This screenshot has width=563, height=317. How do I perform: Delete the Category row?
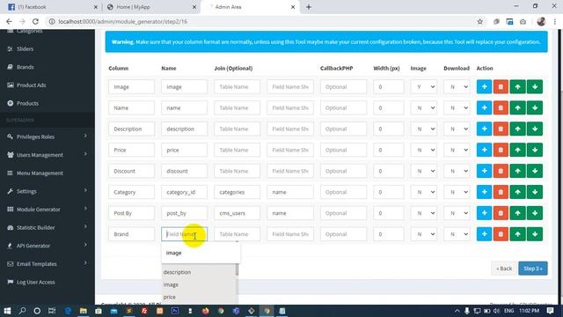point(501,192)
